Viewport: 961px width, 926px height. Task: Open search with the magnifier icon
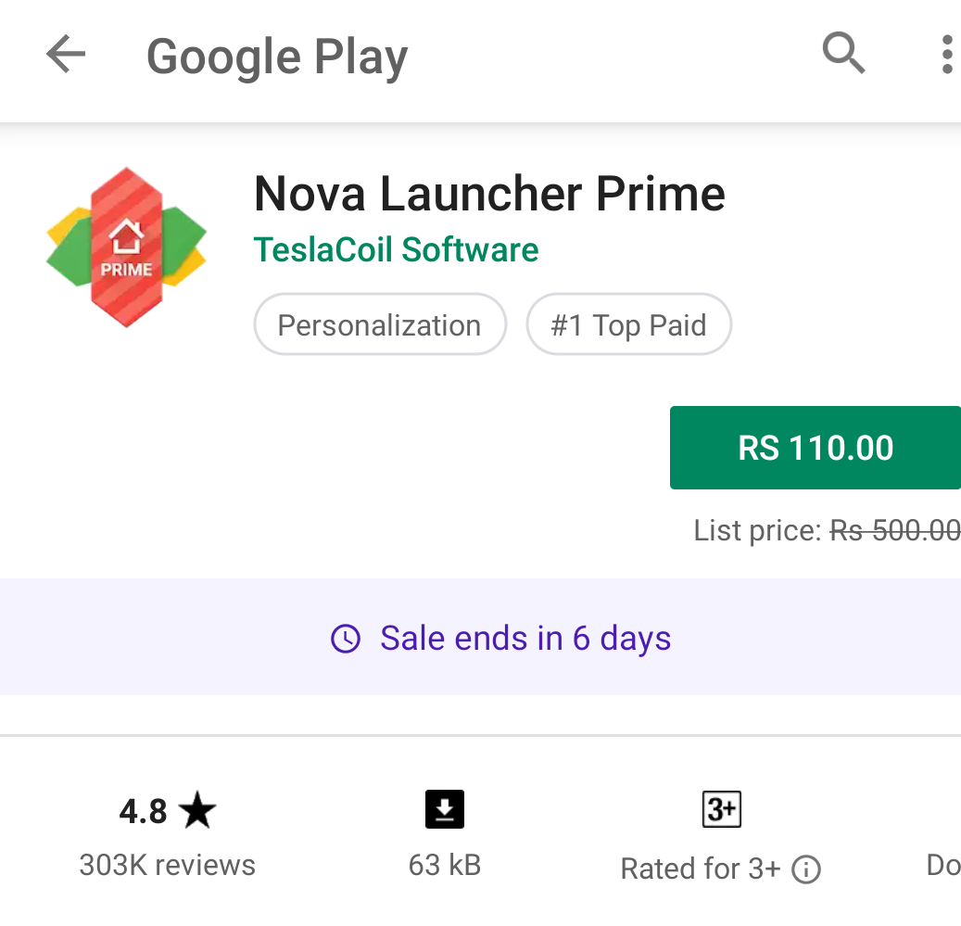pos(843,54)
